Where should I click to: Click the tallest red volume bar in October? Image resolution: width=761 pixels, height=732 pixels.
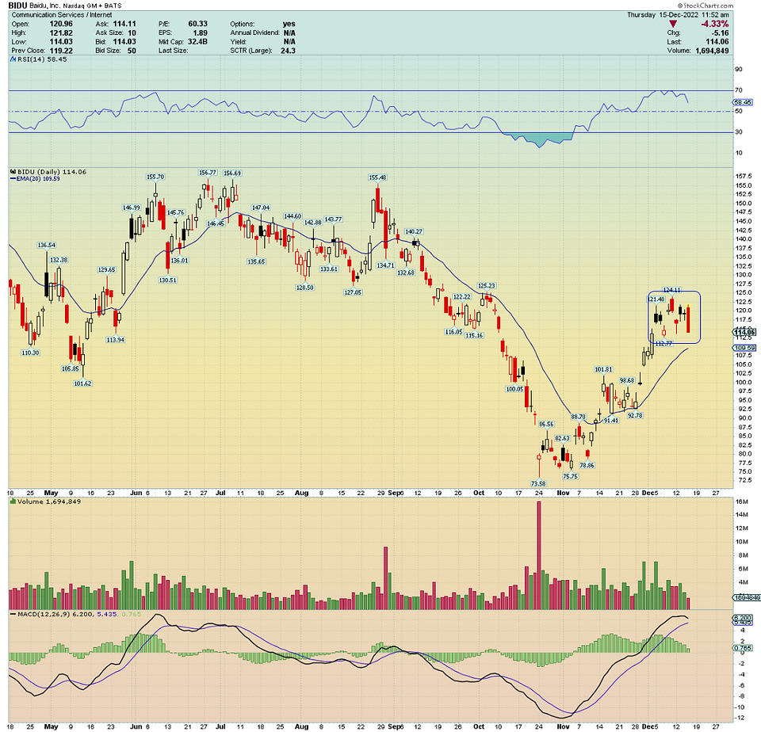pos(539,555)
